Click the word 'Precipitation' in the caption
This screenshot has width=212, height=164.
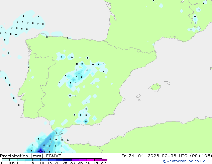click(14, 156)
